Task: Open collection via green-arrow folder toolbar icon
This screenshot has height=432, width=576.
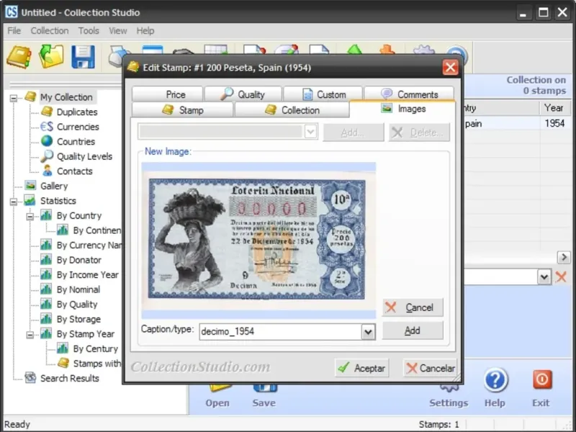Action: point(51,57)
